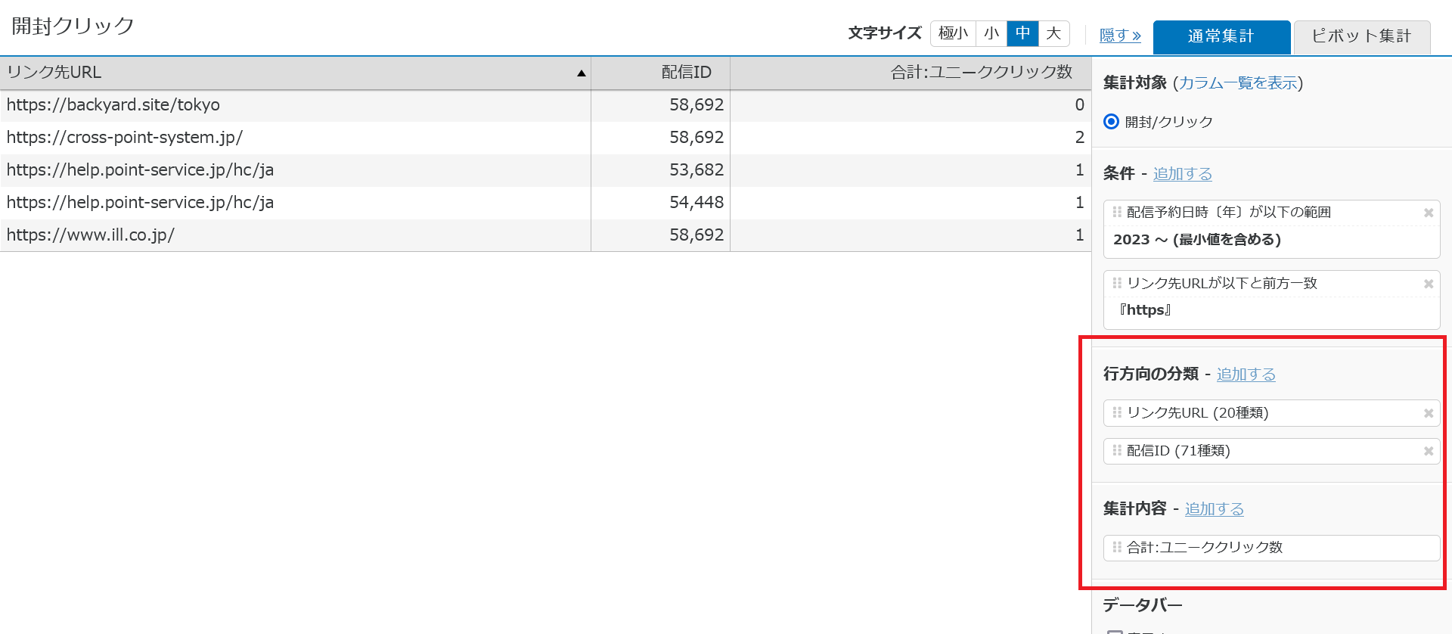Switch font size to 大
The width and height of the screenshot is (1452, 634).
tap(1053, 34)
